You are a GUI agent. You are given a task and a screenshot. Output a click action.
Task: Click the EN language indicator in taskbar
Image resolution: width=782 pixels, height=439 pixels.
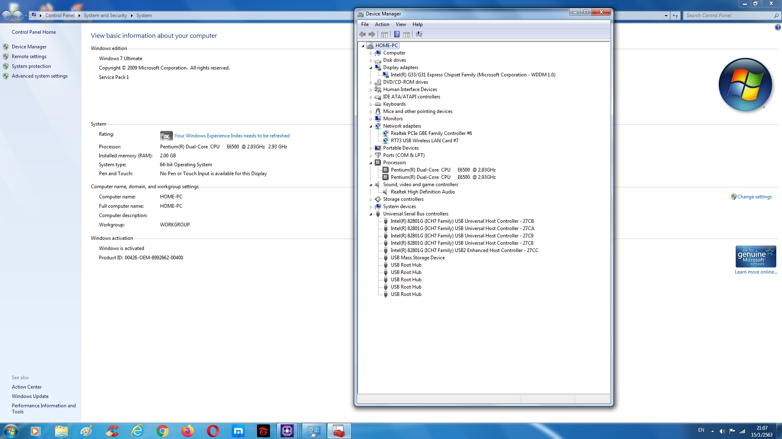tap(701, 430)
